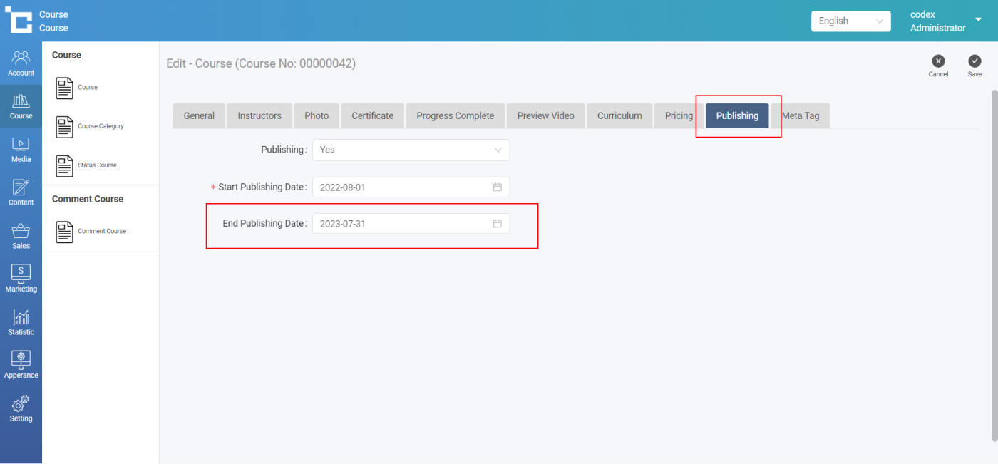The height and width of the screenshot is (464, 998).
Task: Open the Marketing section icon
Action: pyautogui.click(x=21, y=279)
